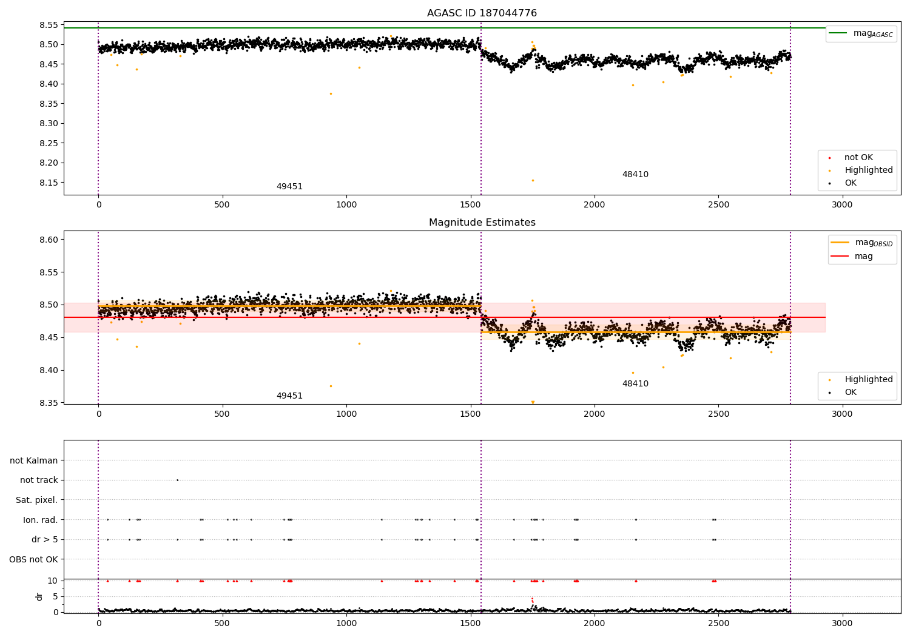The image size is (910, 637).
Task: Click the 8.30 y-axis tick in top plot
Action: 49,123
